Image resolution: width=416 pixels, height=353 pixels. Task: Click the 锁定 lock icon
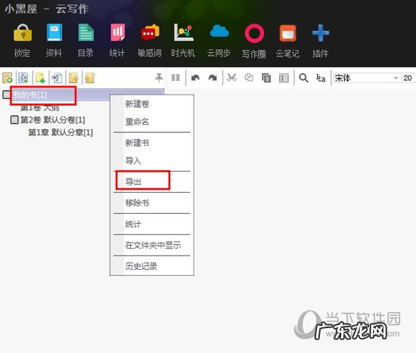(23, 33)
